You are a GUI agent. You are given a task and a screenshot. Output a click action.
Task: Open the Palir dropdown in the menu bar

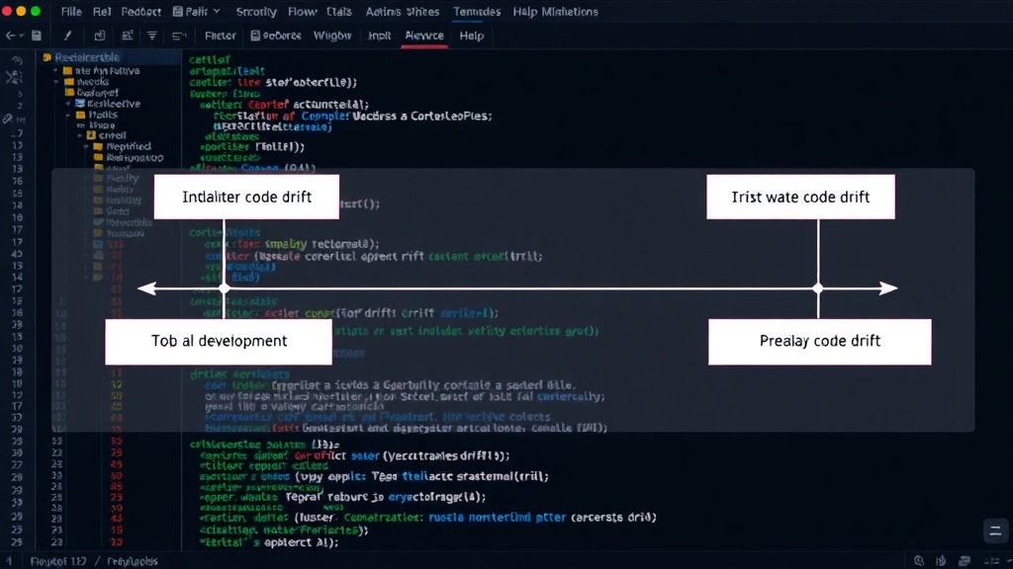coord(197,12)
